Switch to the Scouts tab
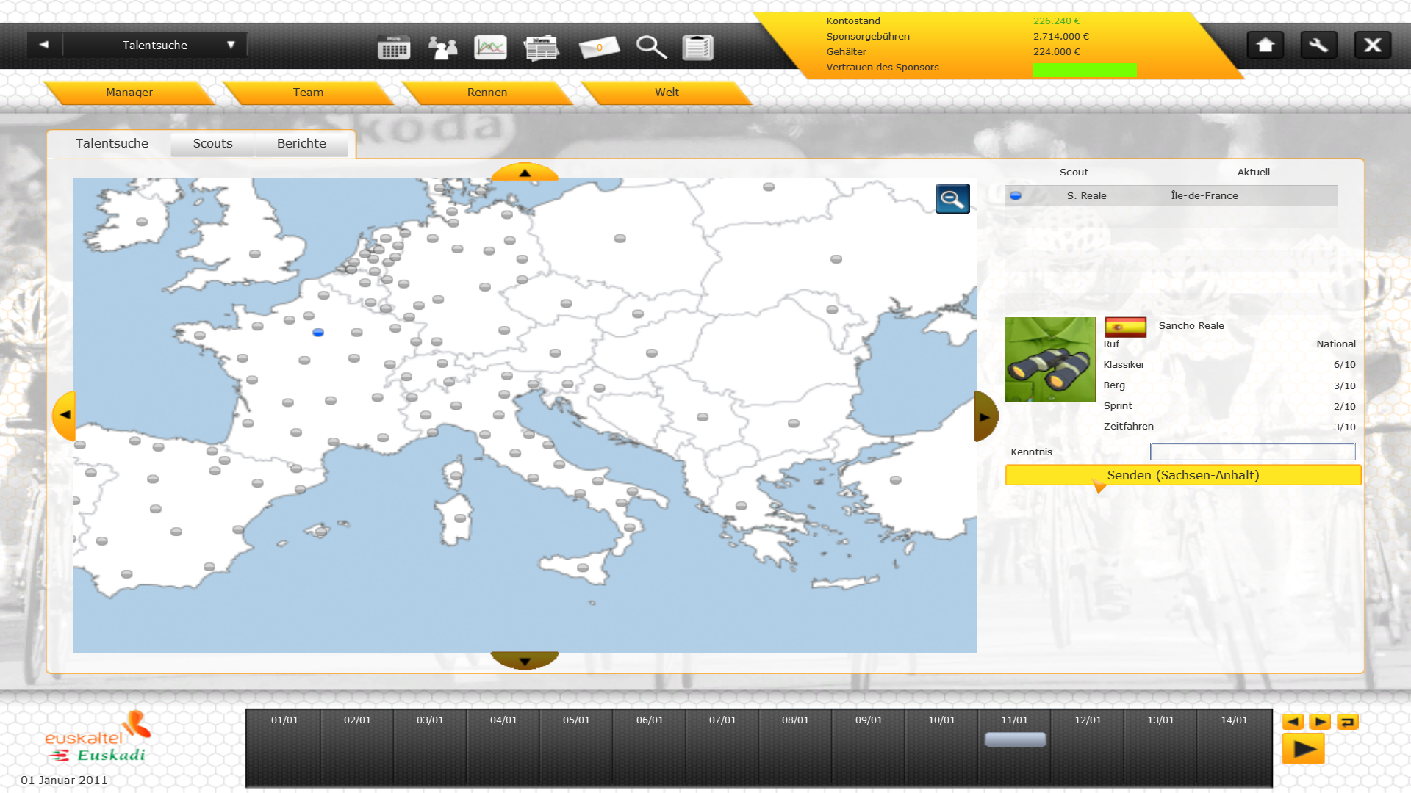This screenshot has height=793, width=1411. click(212, 144)
